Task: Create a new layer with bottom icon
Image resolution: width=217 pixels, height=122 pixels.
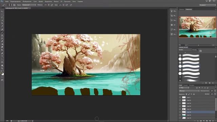Action: [210, 121]
